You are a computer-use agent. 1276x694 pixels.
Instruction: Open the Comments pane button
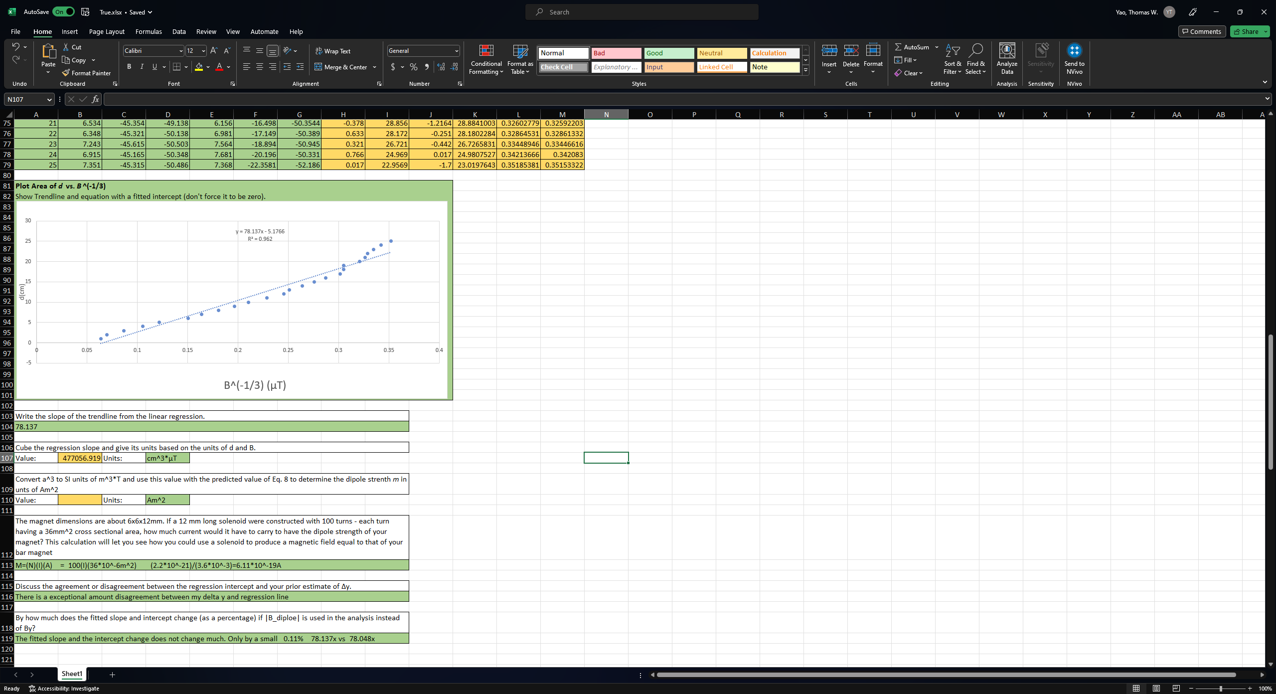pyautogui.click(x=1201, y=31)
